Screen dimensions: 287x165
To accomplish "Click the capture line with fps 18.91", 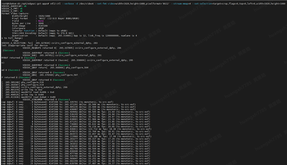I will click(x=76, y=131).
